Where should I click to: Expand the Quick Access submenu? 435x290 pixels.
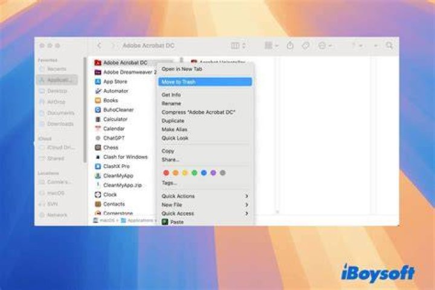[205, 213]
